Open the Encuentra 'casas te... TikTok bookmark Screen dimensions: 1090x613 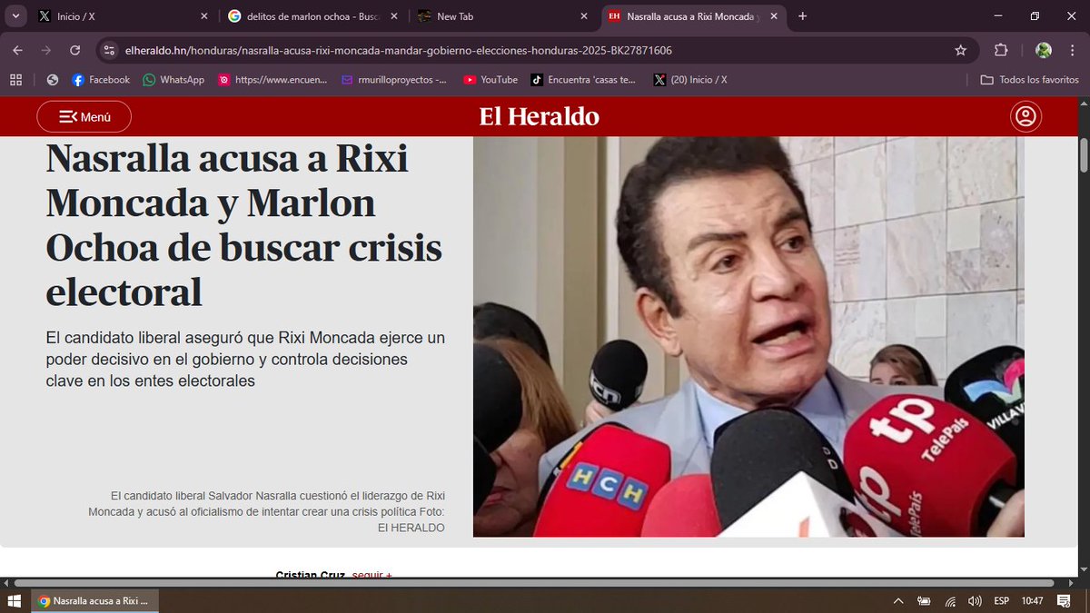[584, 80]
